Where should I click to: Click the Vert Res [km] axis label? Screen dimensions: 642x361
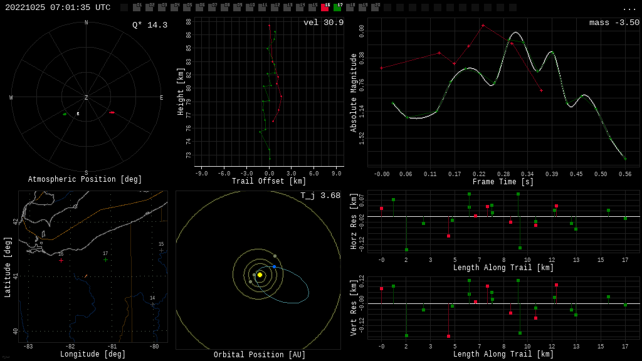pyautogui.click(x=354, y=308)
